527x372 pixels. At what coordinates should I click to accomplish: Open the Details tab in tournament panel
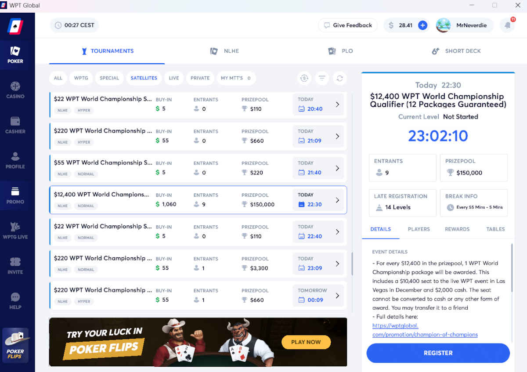380,229
